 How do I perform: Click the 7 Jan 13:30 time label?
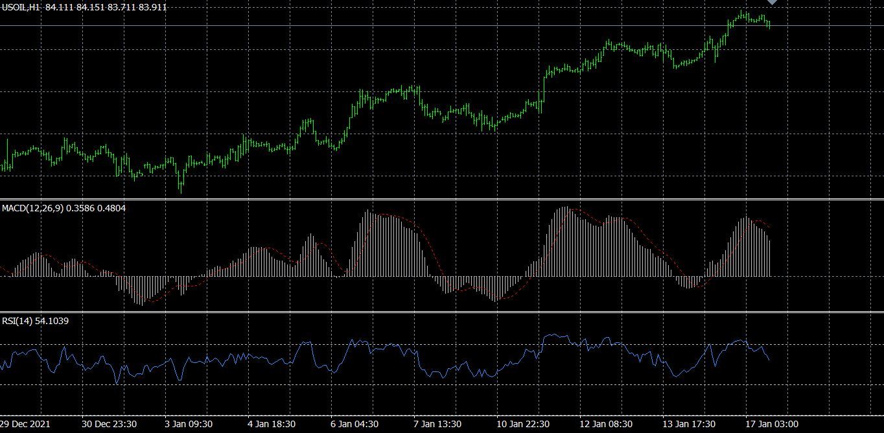[x=437, y=424]
